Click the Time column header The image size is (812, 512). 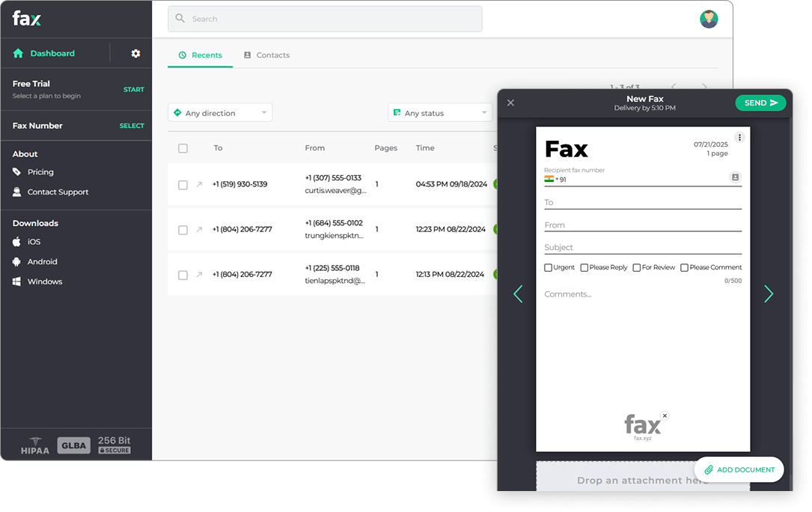(x=425, y=147)
